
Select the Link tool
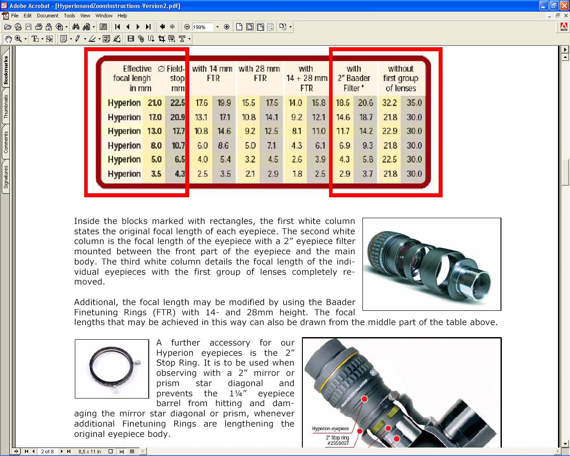point(141,39)
